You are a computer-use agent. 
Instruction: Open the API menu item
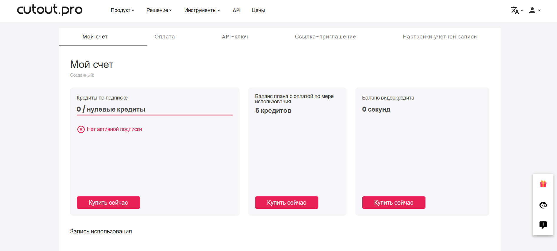pyautogui.click(x=237, y=10)
